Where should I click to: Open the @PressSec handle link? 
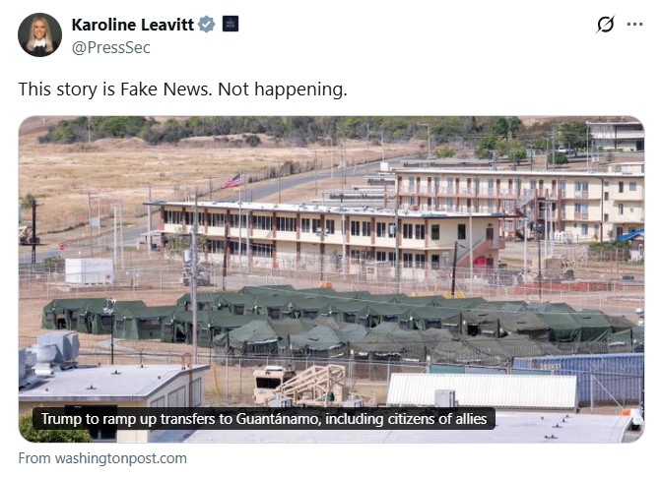click(111, 47)
